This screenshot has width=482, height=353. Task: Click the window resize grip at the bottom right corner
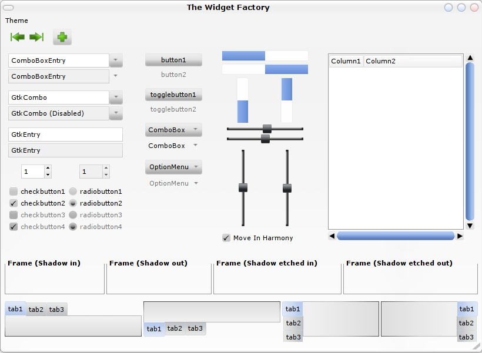tap(477, 347)
